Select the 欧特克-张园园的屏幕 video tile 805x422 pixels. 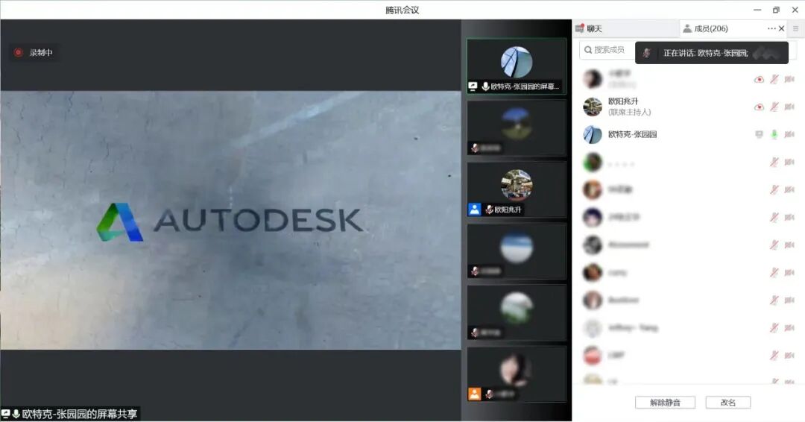517,66
